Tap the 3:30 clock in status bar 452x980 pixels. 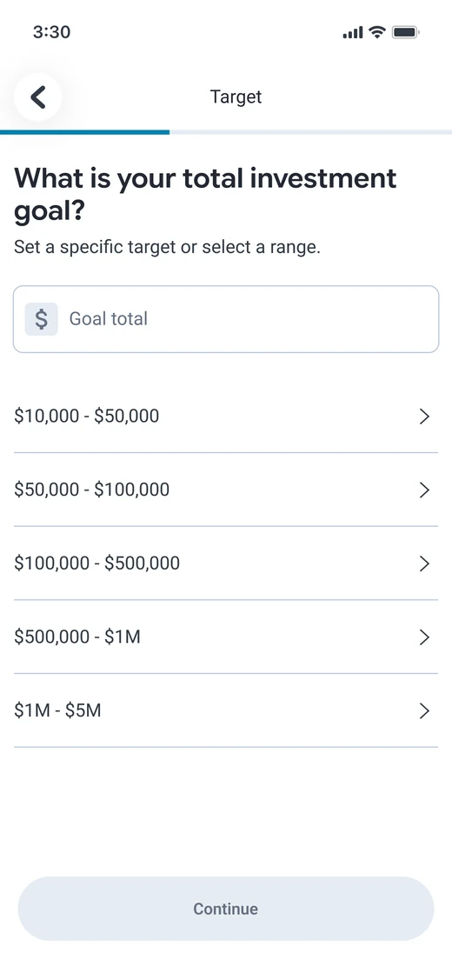tap(52, 32)
